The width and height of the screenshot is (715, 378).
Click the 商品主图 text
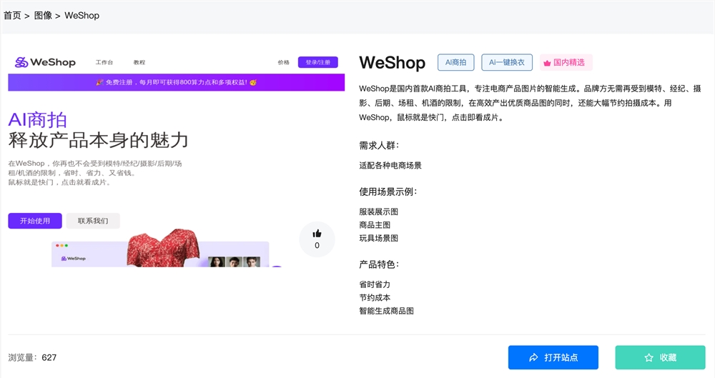[375, 225]
